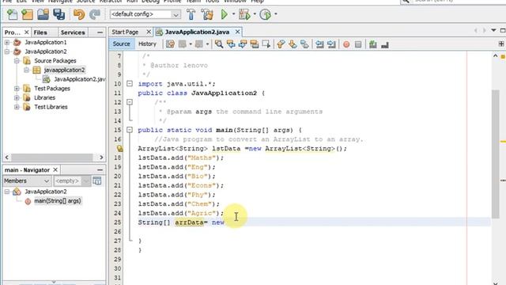506x285 pixels.
Task: Click the Profile Project icon
Action: (x=266, y=14)
